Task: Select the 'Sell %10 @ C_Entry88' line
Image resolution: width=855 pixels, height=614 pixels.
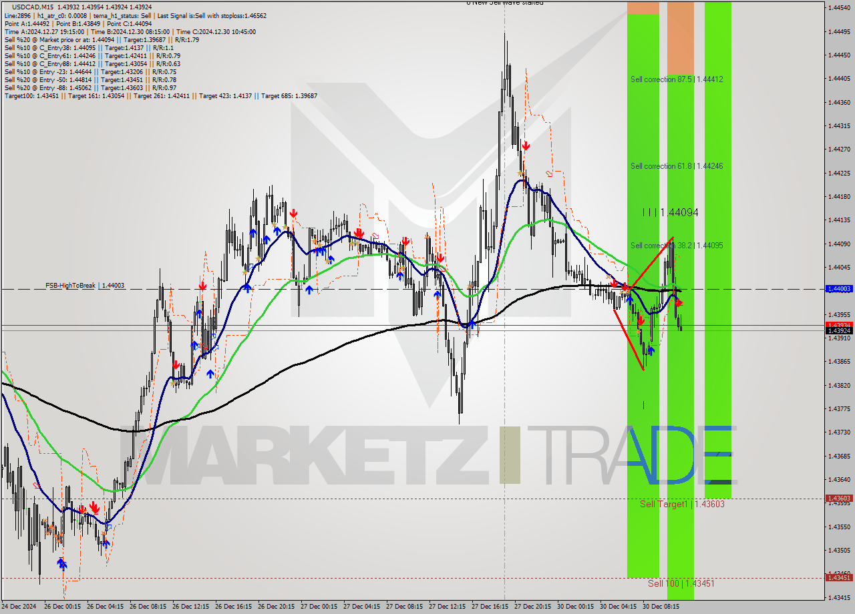Action: [92, 63]
